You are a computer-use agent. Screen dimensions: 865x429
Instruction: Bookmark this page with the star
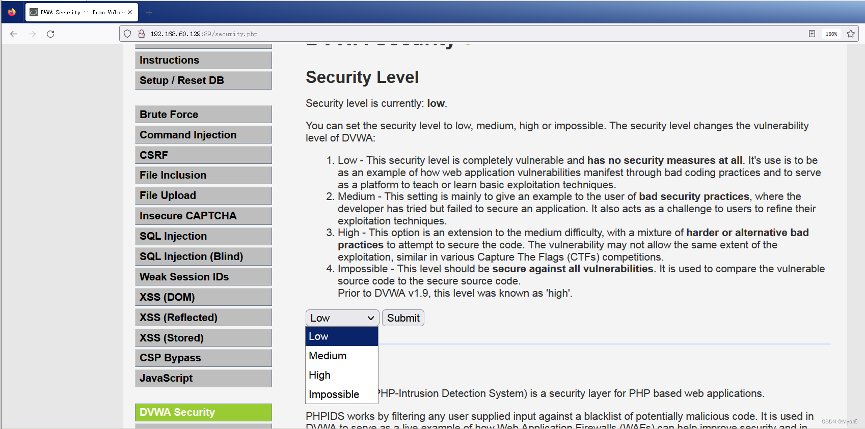851,34
